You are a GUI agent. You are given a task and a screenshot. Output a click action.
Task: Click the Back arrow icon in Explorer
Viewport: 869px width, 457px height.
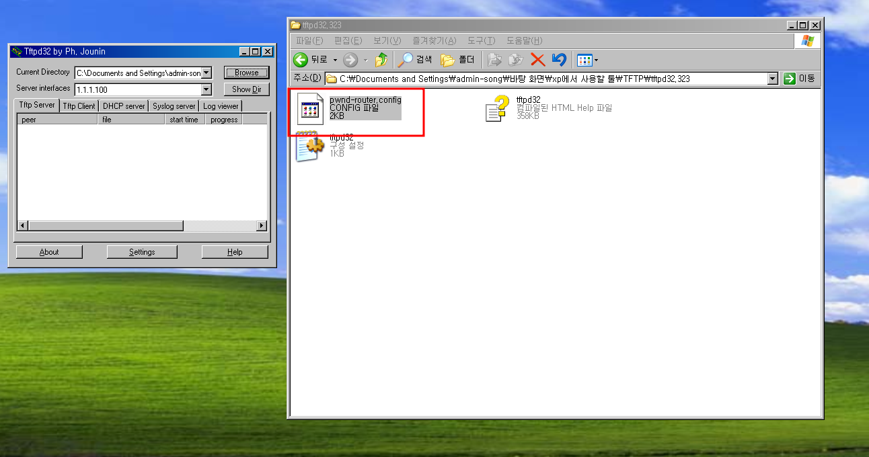click(x=301, y=60)
